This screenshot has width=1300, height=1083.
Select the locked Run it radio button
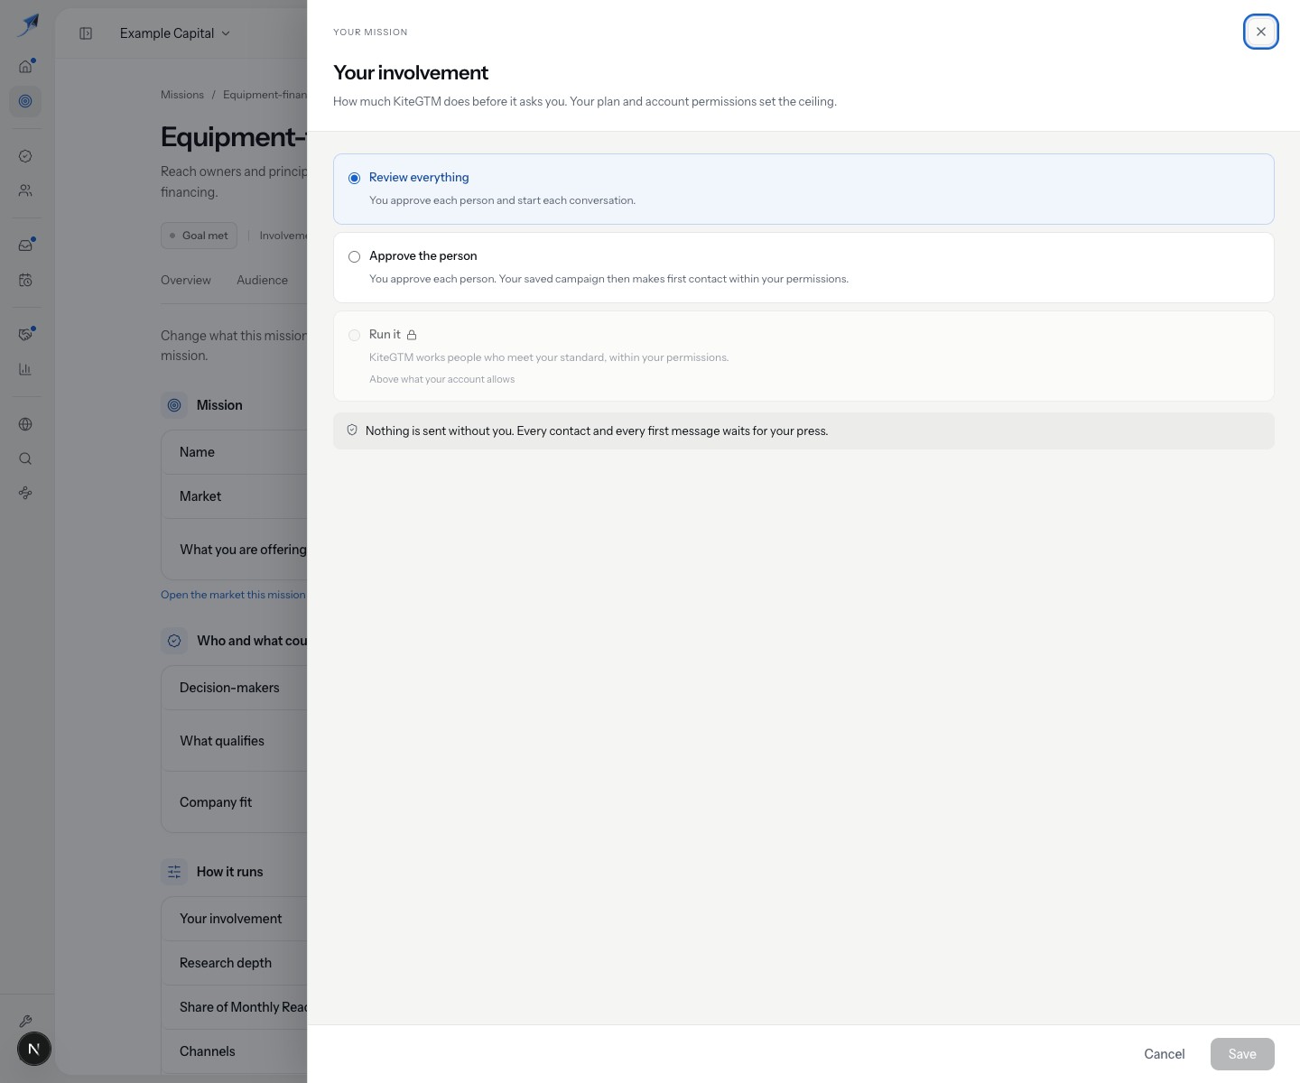point(354,335)
